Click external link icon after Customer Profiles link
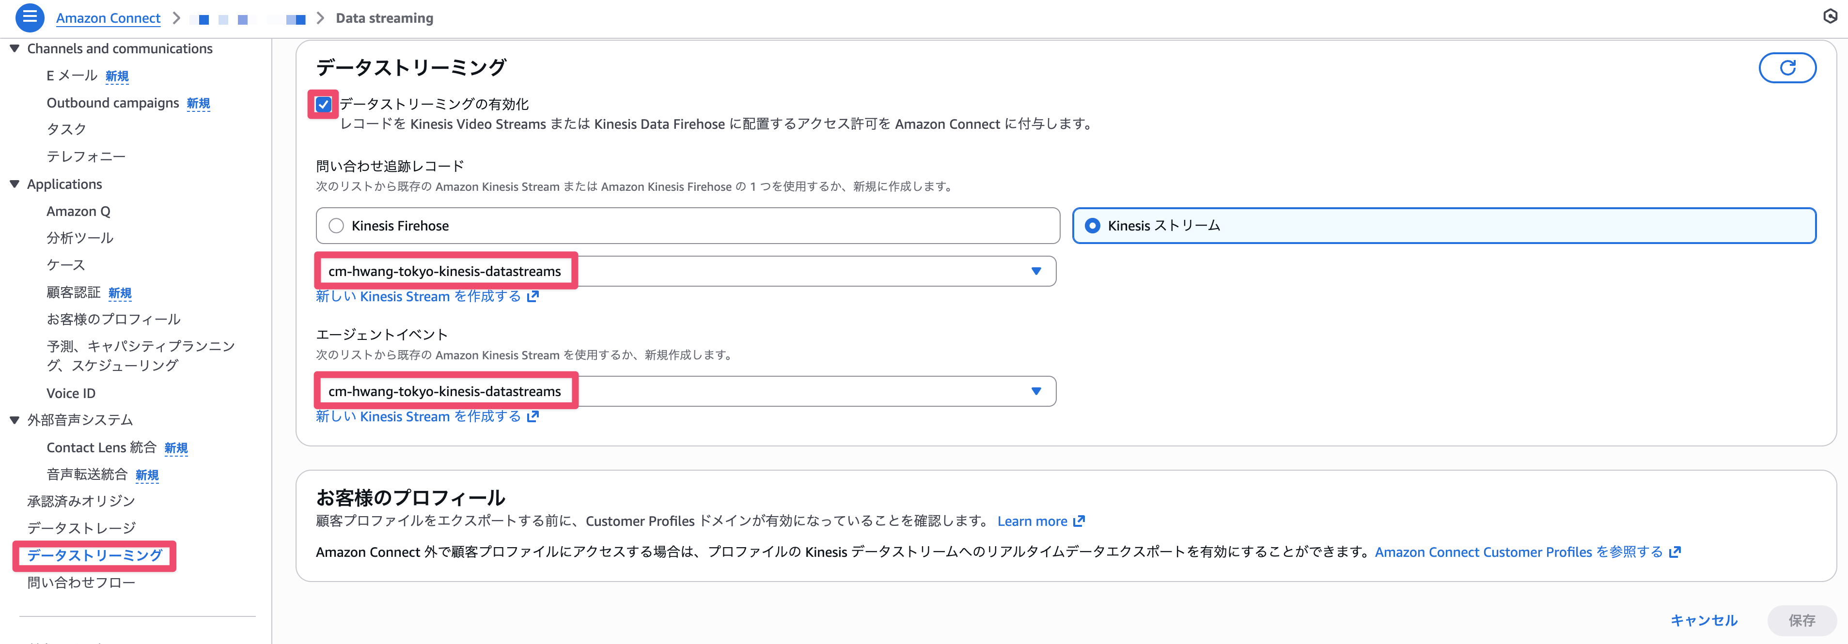Image resolution: width=1848 pixels, height=644 pixels. pyautogui.click(x=1675, y=552)
